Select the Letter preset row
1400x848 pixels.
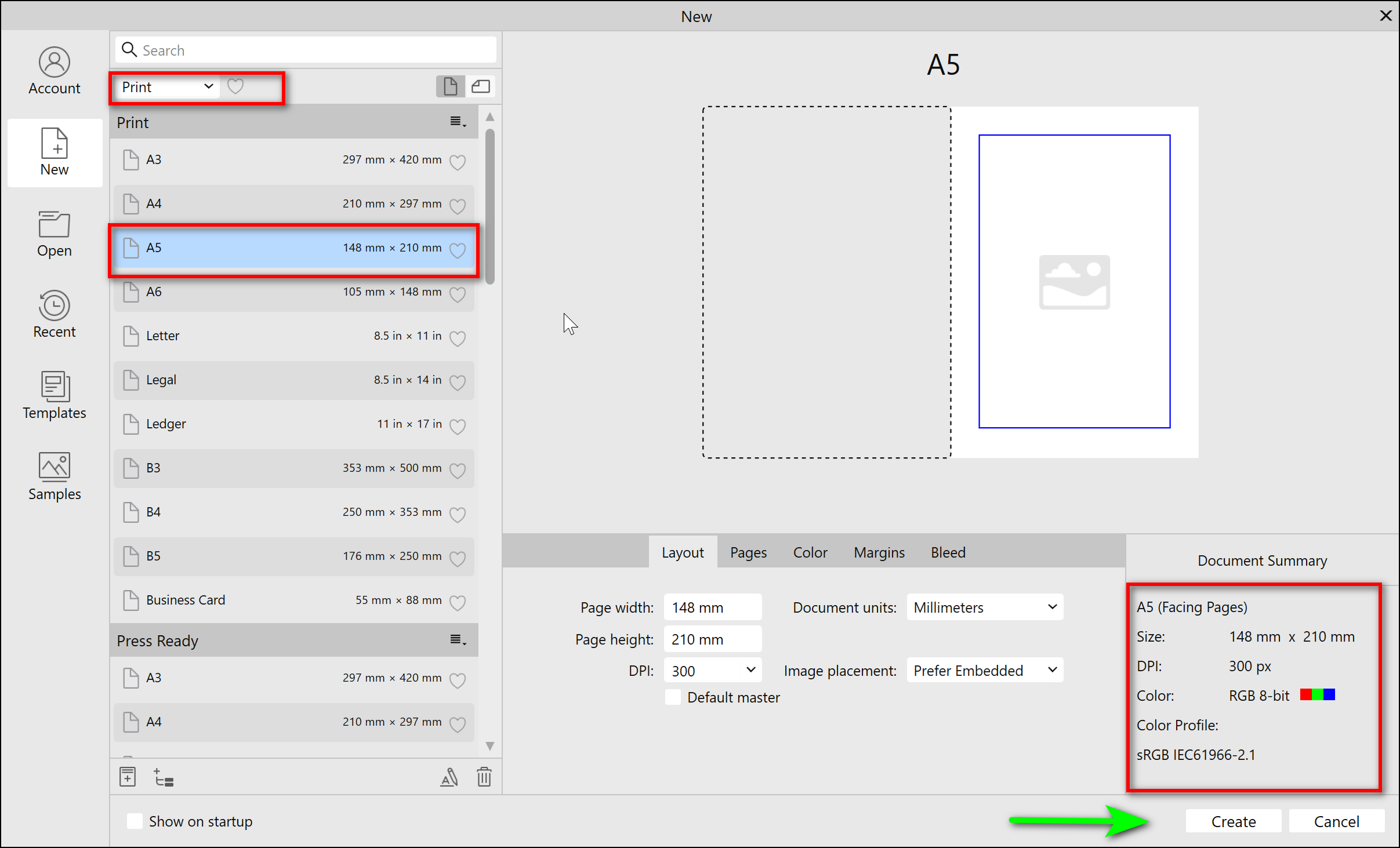(294, 336)
